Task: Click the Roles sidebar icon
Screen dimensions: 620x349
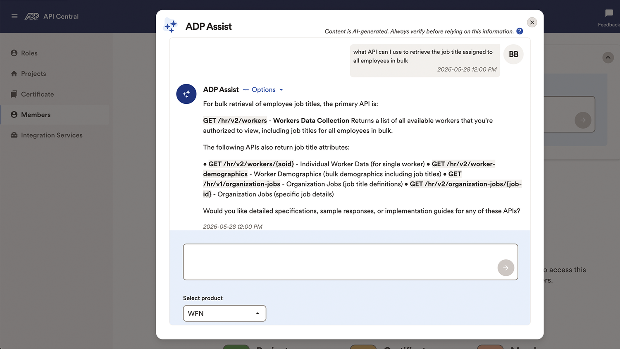Action: (x=14, y=53)
